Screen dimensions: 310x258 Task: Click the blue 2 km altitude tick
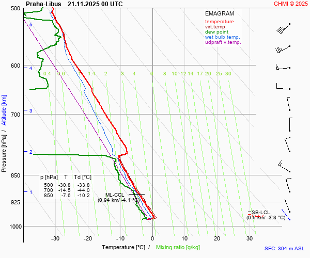coord(30,152)
